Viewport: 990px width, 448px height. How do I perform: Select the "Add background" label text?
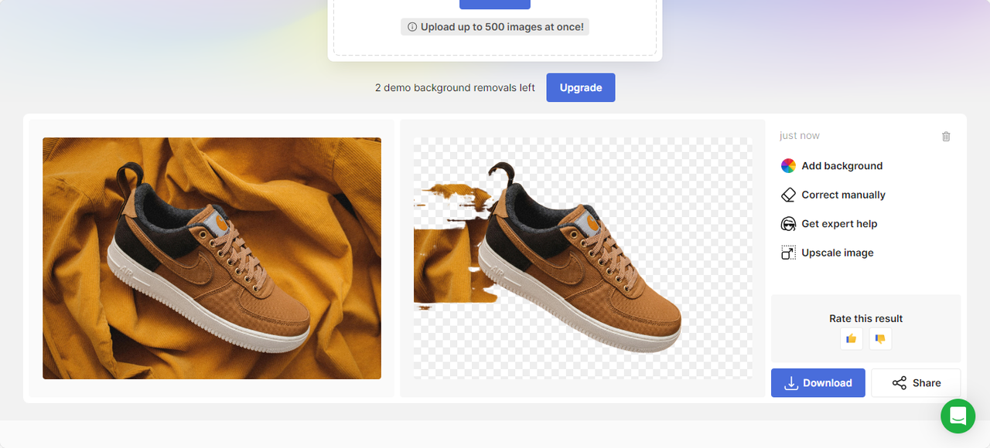842,166
